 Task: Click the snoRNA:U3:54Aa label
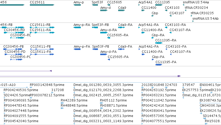[196, 2]
